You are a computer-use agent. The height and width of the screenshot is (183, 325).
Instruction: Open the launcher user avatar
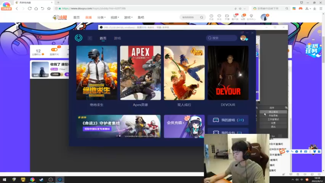(x=243, y=38)
